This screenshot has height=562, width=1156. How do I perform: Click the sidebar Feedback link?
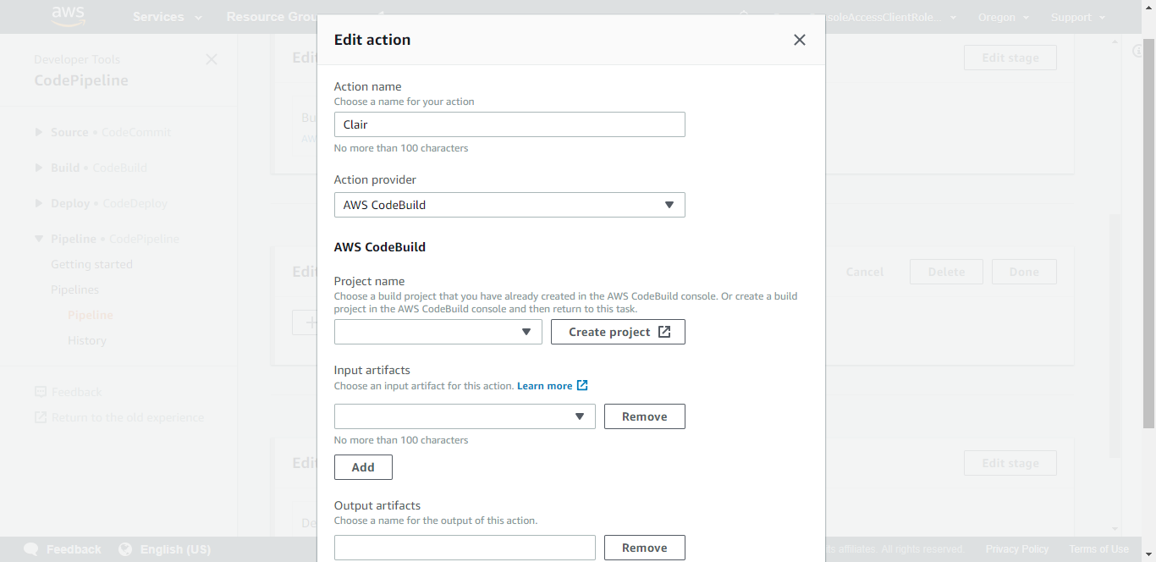(76, 392)
